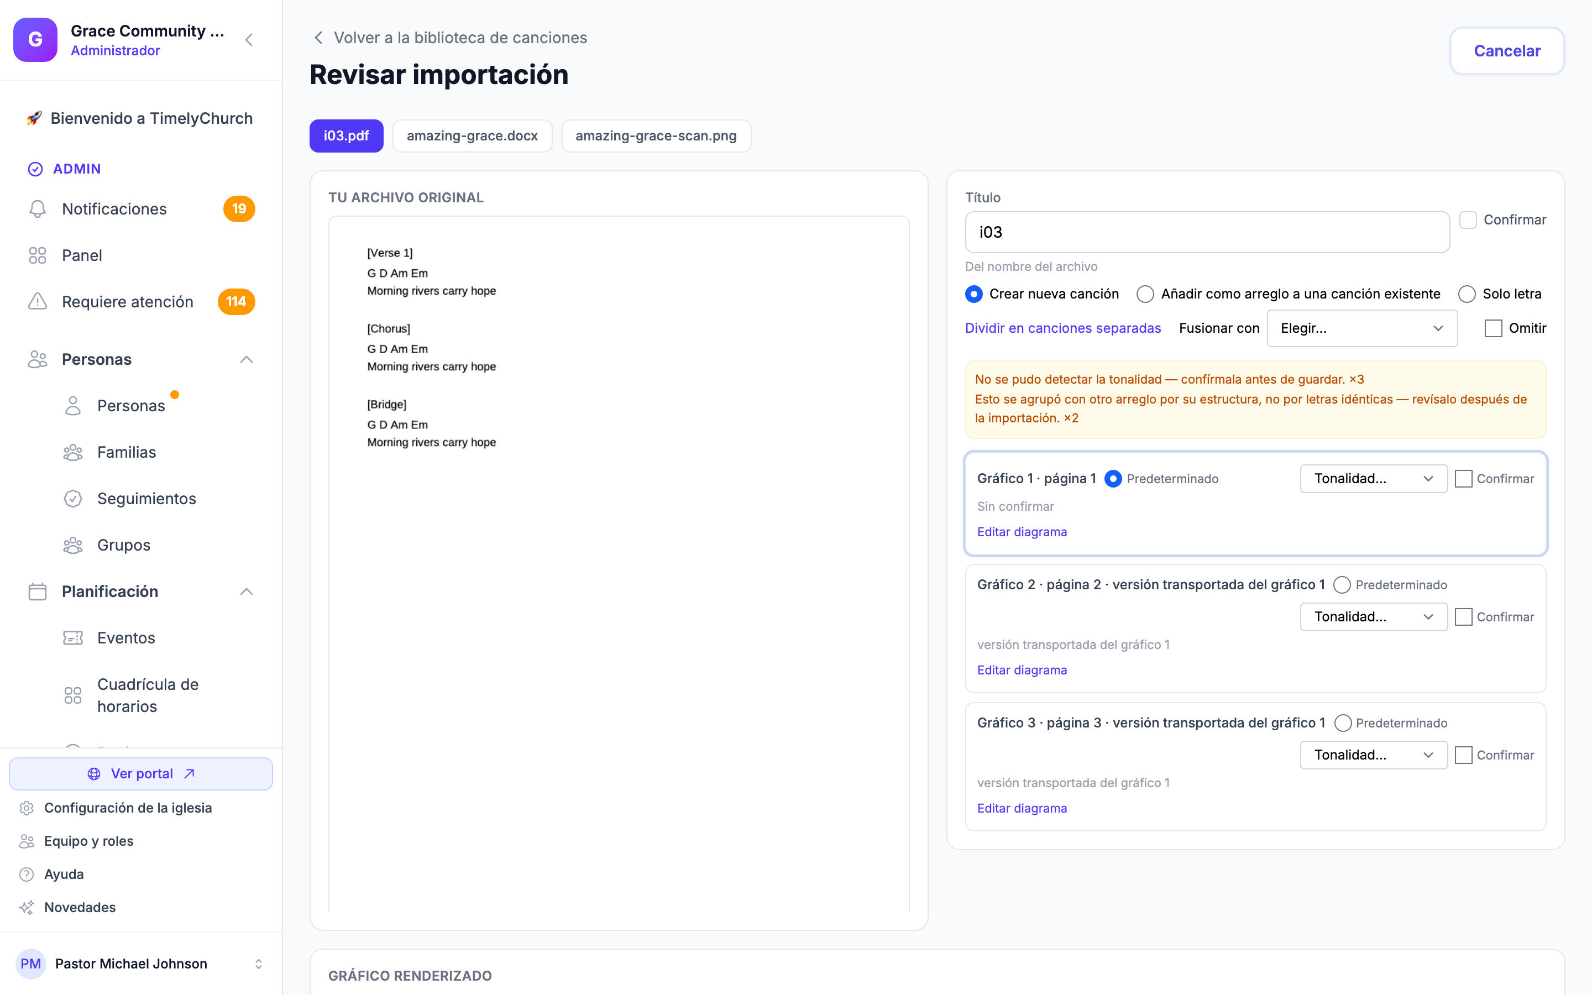Click the 114 badge on Requiere atención

(x=236, y=301)
